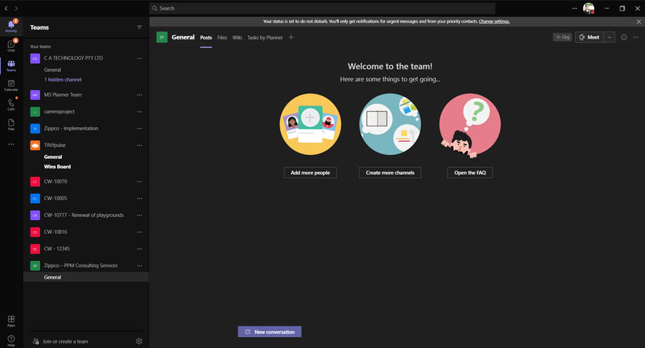
Task: Open more options for Zippco - Implementation
Action: click(139, 128)
